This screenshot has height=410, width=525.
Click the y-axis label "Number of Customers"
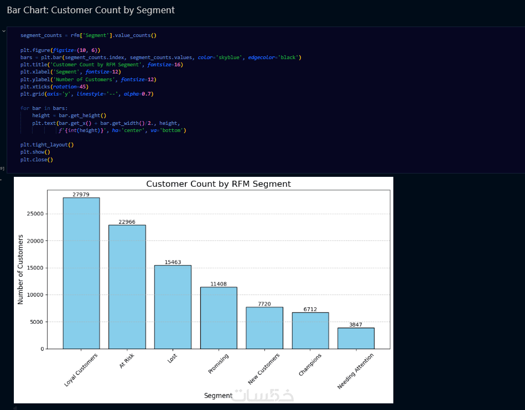click(x=20, y=270)
